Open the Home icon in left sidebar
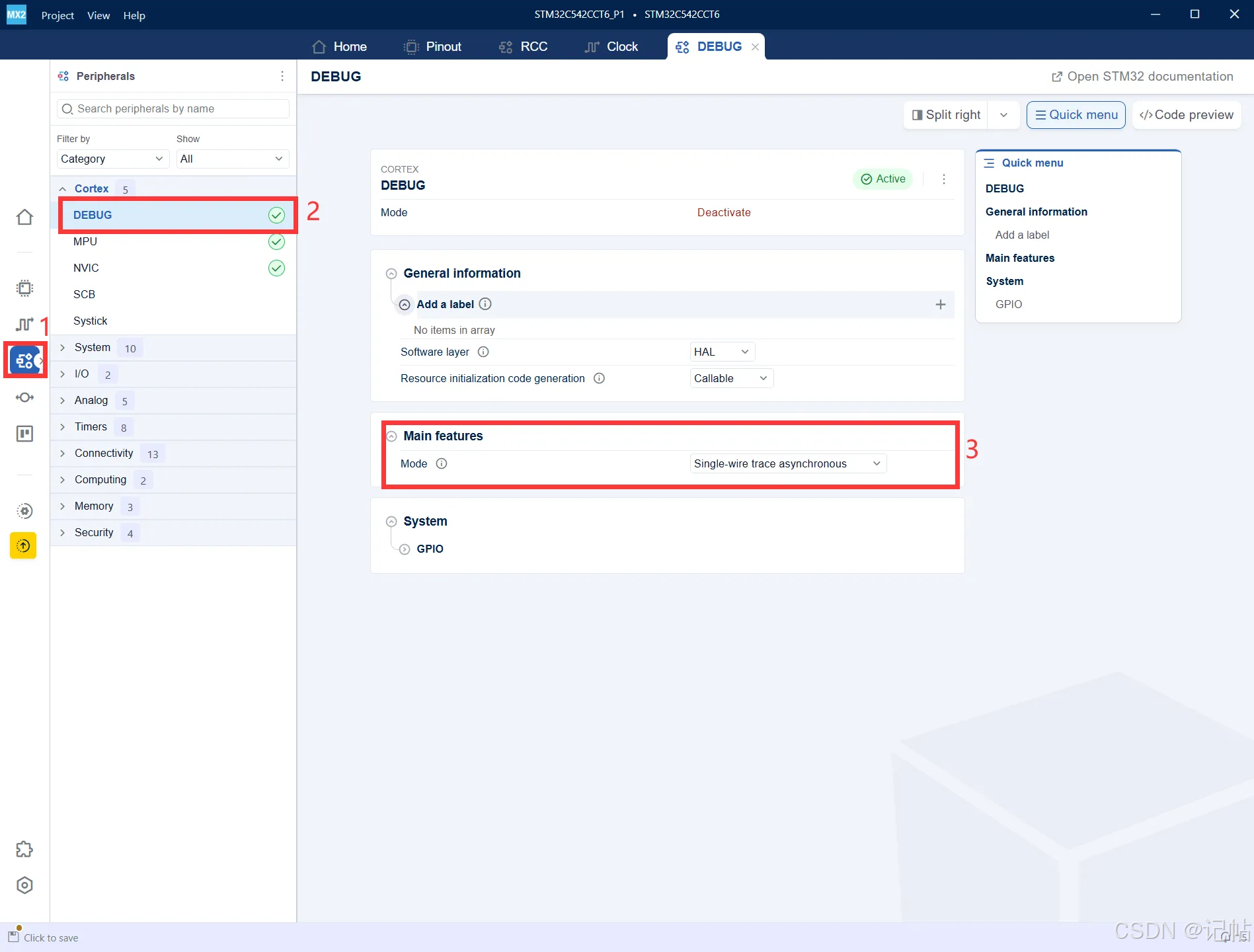This screenshot has width=1254, height=952. tap(24, 217)
